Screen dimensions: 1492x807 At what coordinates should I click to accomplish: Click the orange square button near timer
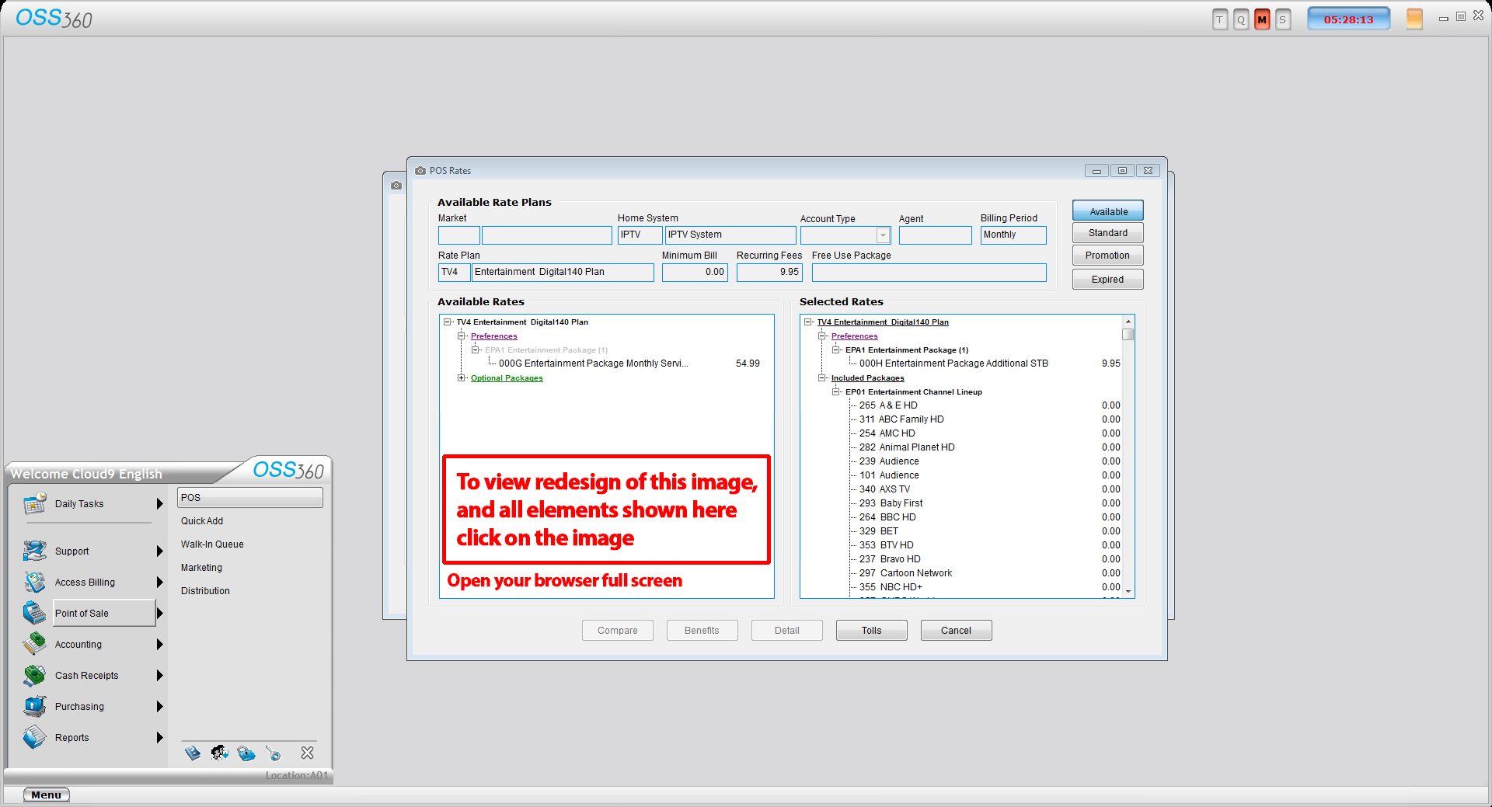coord(1414,19)
